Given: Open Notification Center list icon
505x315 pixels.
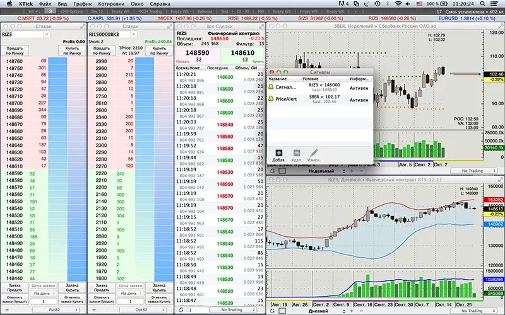Looking at the screenshot, I should click(x=494, y=4).
